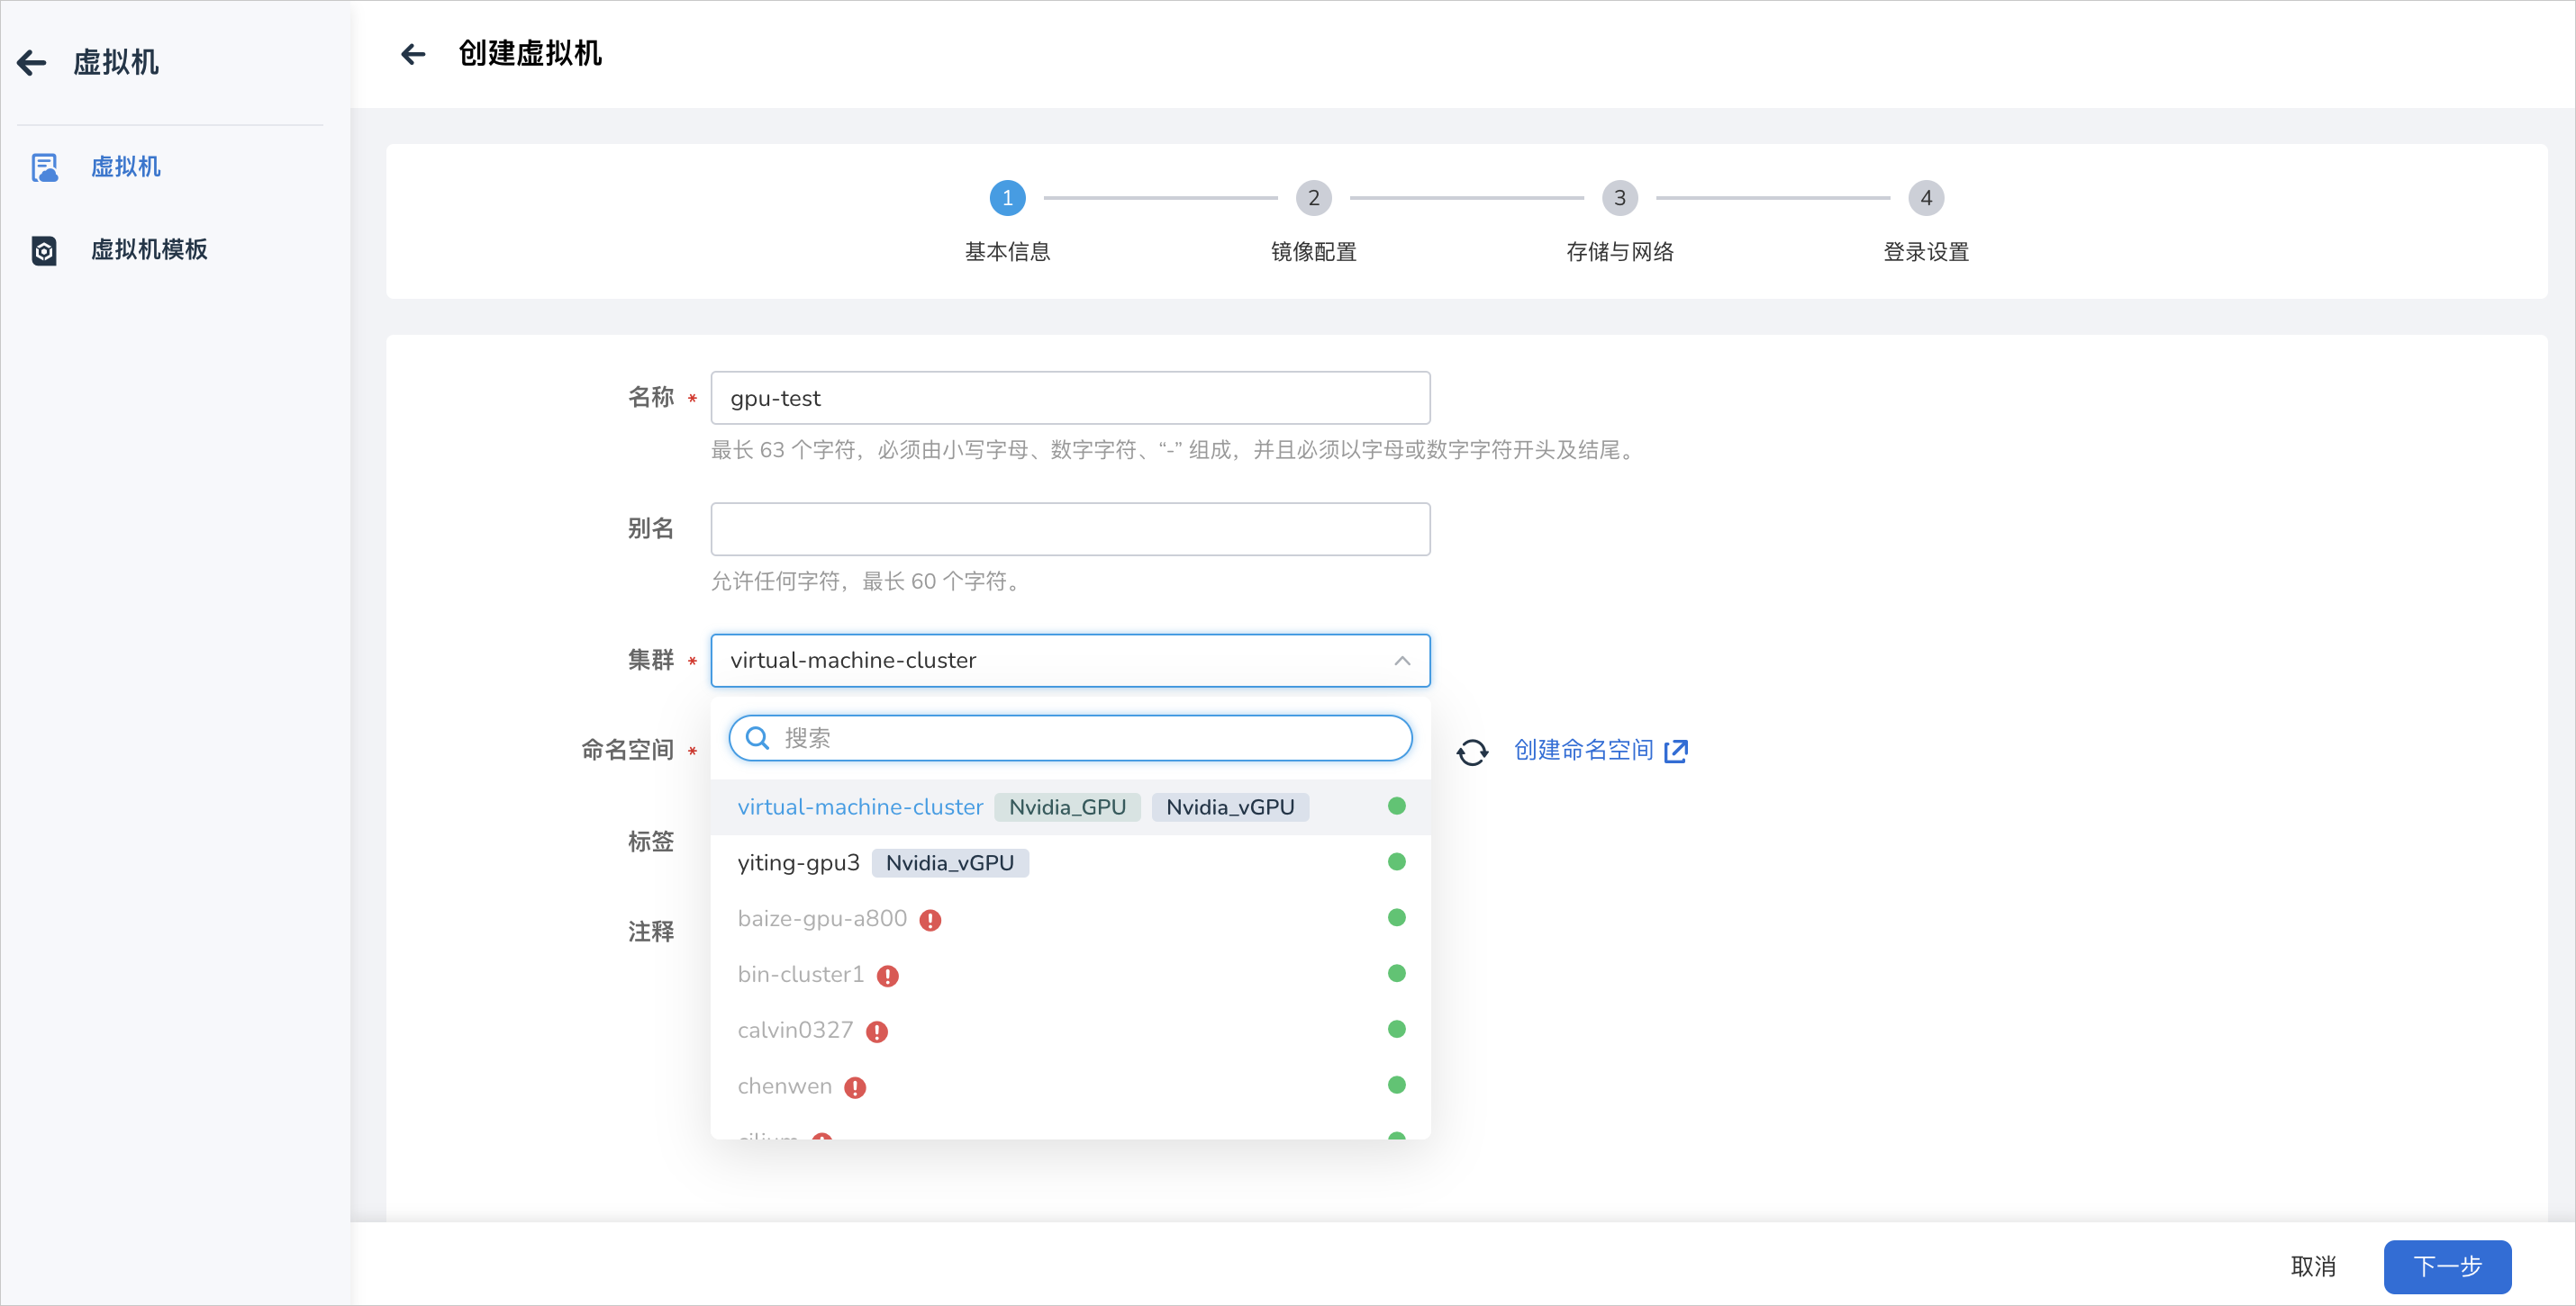This screenshot has height=1306, width=2576.
Task: Click green status dot of bin-cluster1
Action: click(1397, 973)
